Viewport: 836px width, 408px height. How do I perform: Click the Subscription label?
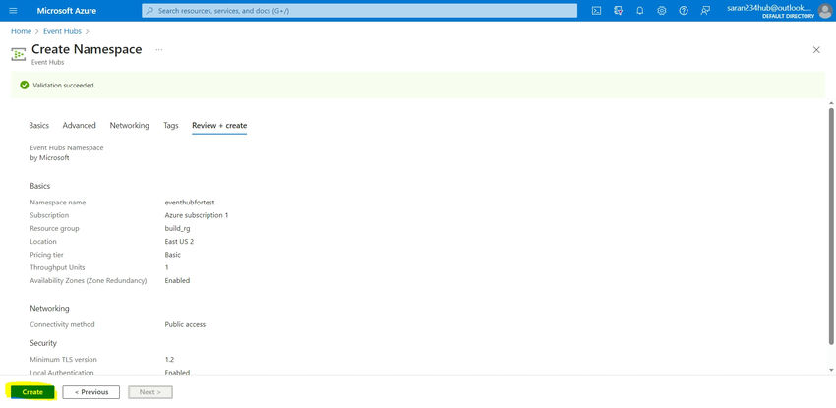tap(49, 215)
